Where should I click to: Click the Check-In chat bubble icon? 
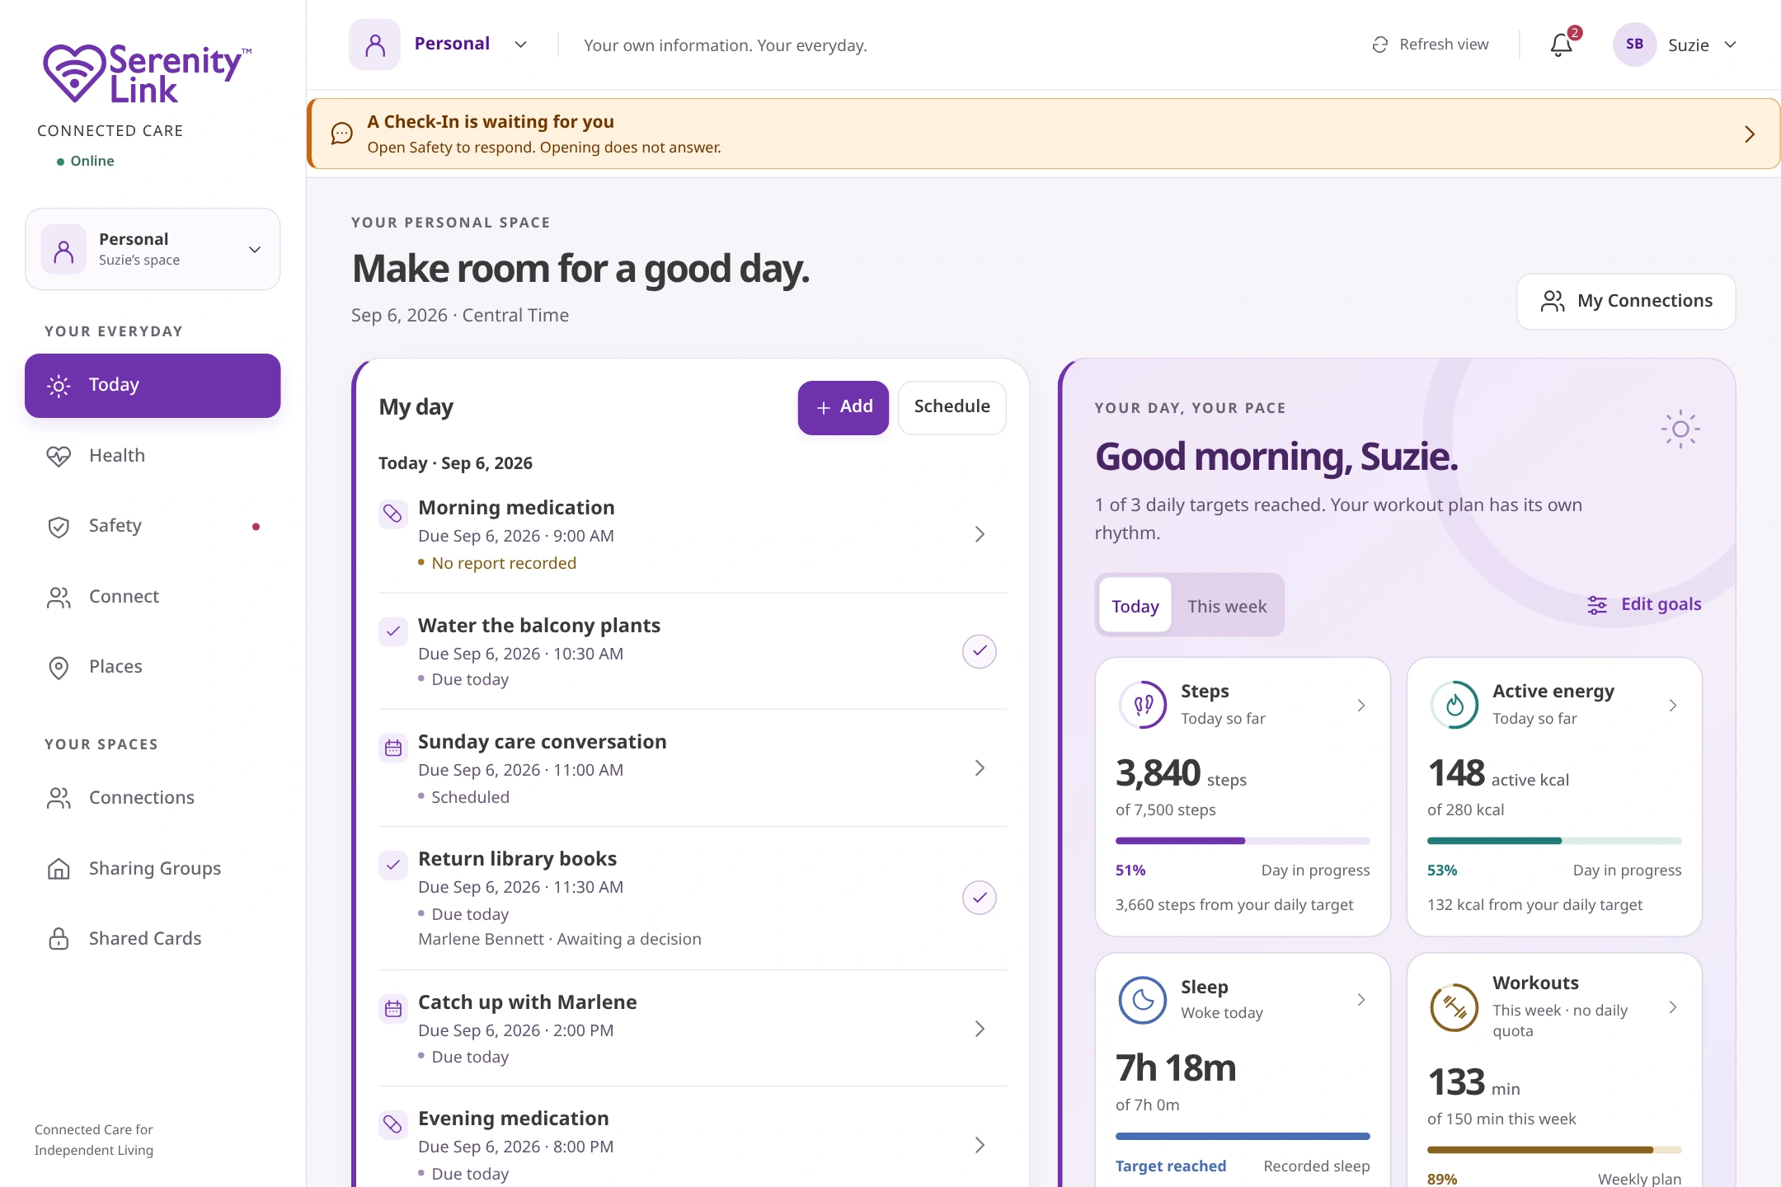point(341,134)
